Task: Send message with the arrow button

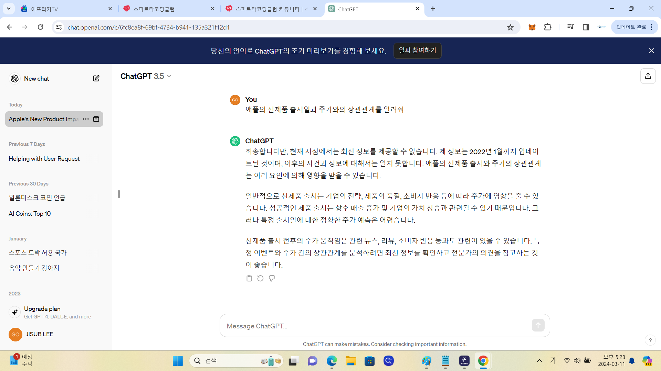Action: click(x=538, y=325)
